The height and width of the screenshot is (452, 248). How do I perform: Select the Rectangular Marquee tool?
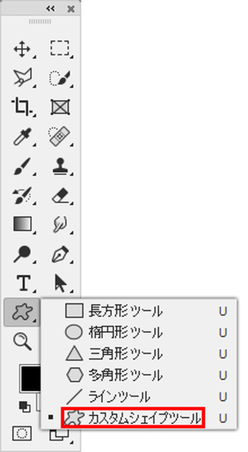(60, 48)
